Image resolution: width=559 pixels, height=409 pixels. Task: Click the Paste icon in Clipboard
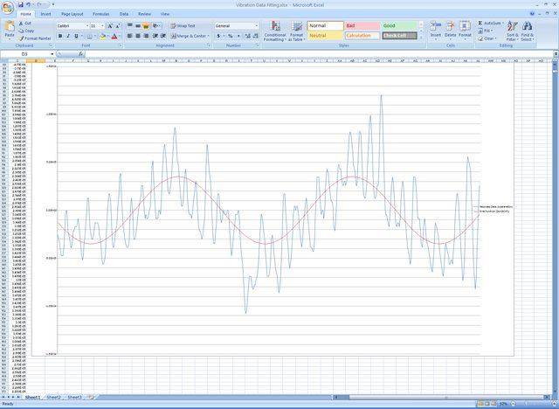pyautogui.click(x=10, y=28)
